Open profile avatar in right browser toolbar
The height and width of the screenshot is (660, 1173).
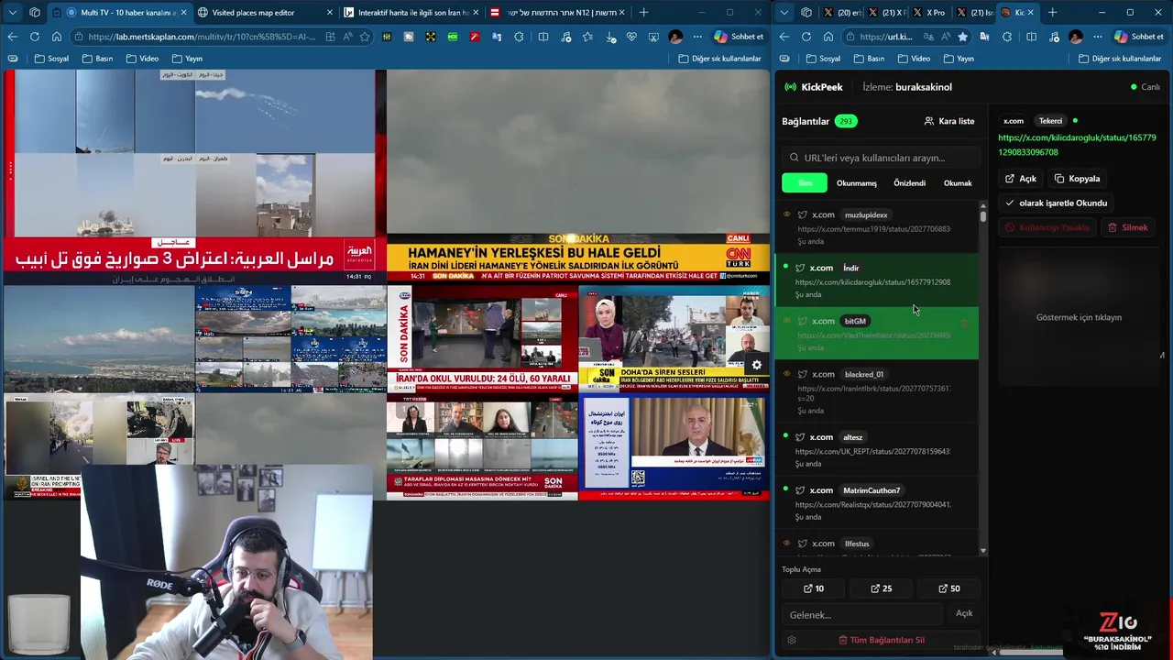tap(1076, 37)
